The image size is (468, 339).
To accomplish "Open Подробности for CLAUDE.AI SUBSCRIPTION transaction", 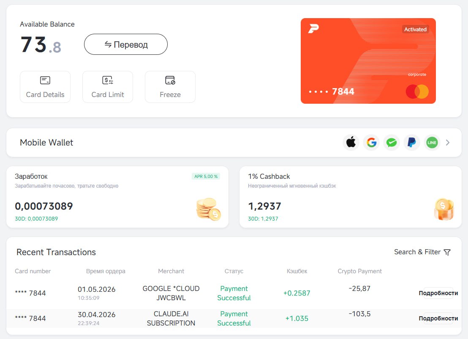I will (x=438, y=318).
